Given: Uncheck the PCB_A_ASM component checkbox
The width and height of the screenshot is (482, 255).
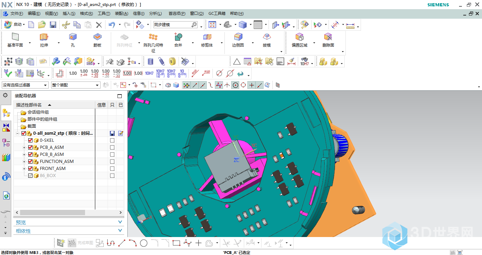Looking at the screenshot, I should point(30,147).
